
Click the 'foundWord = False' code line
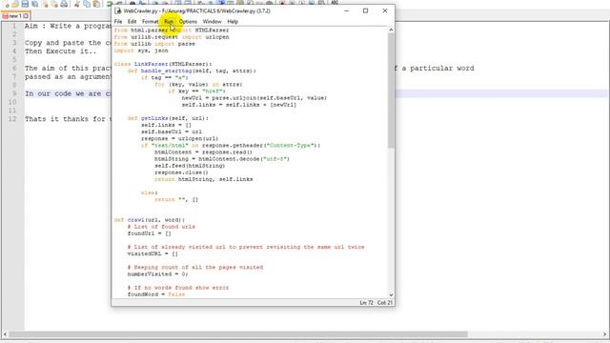tap(156, 294)
